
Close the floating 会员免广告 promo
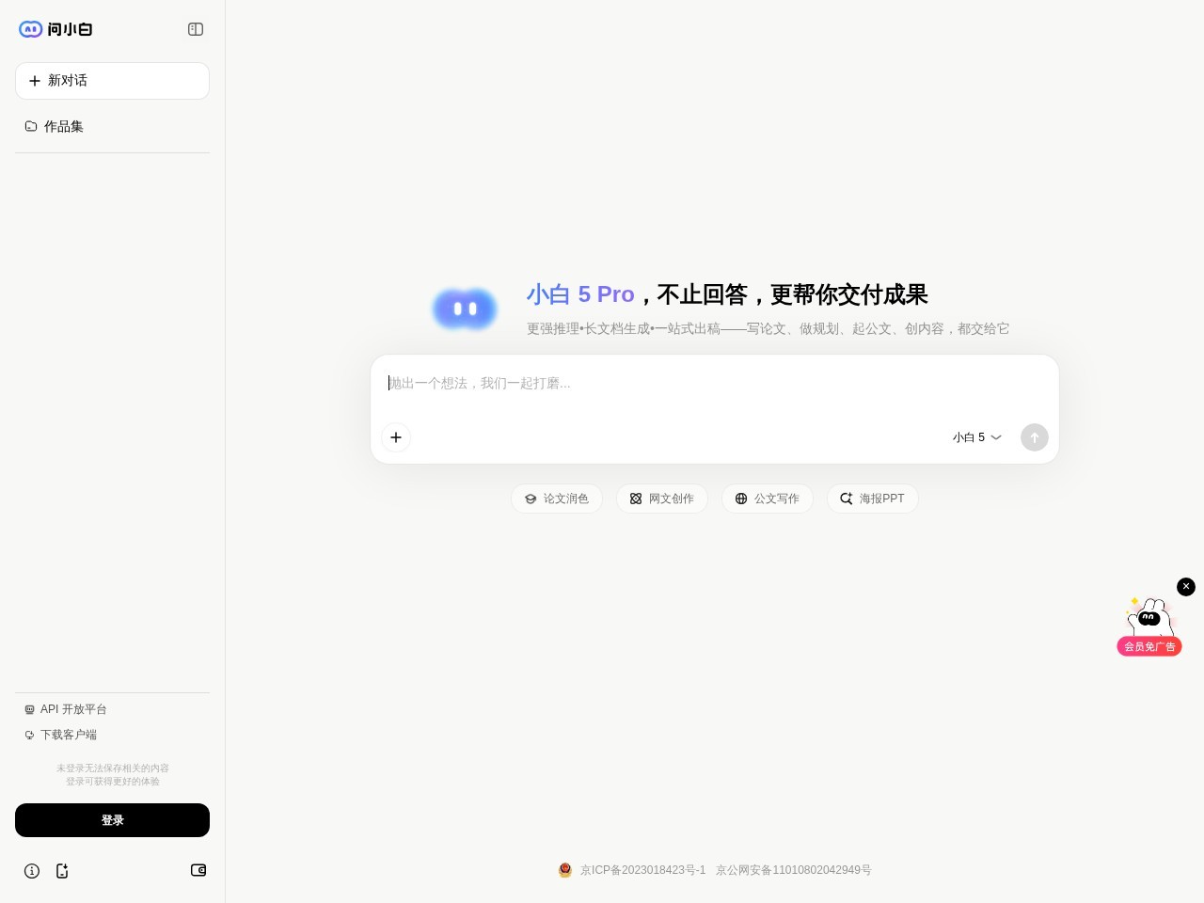(x=1186, y=587)
